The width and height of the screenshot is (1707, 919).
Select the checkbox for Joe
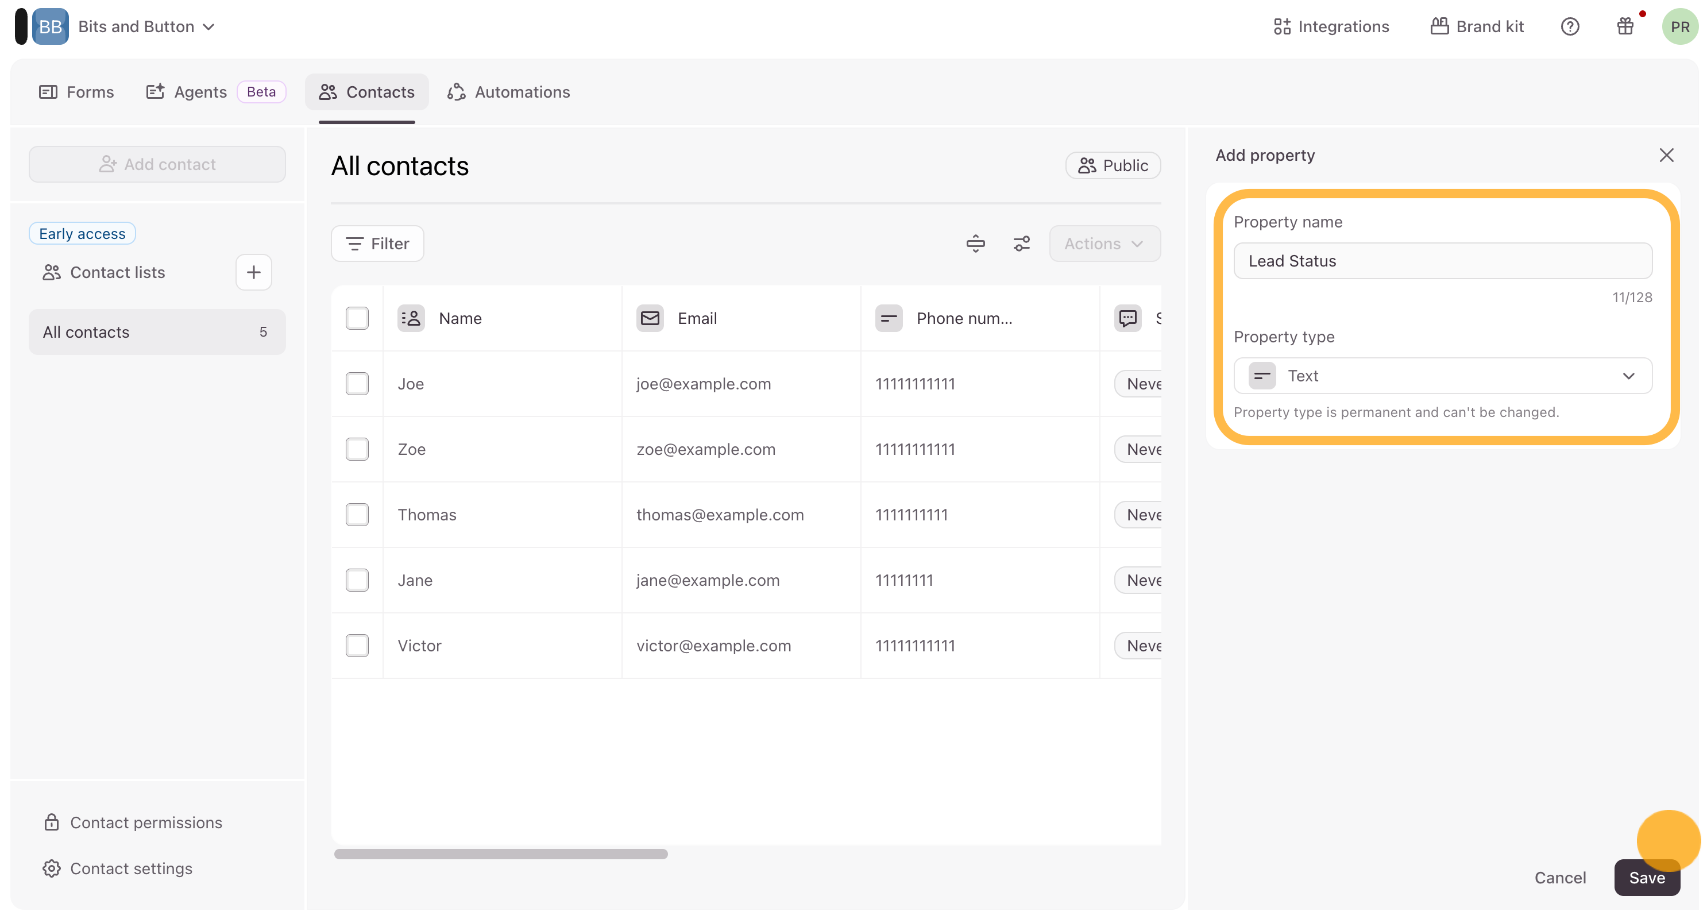tap(357, 384)
